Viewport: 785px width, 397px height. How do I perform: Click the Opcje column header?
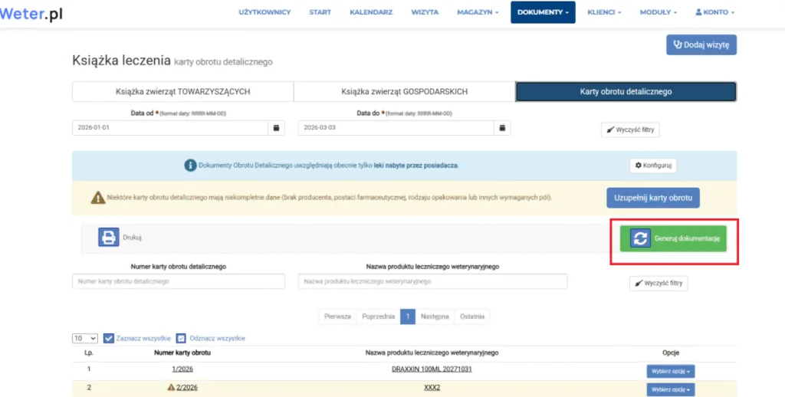tap(670, 353)
